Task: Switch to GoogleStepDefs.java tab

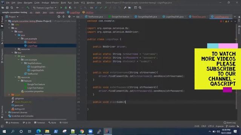Action: pos(146,16)
